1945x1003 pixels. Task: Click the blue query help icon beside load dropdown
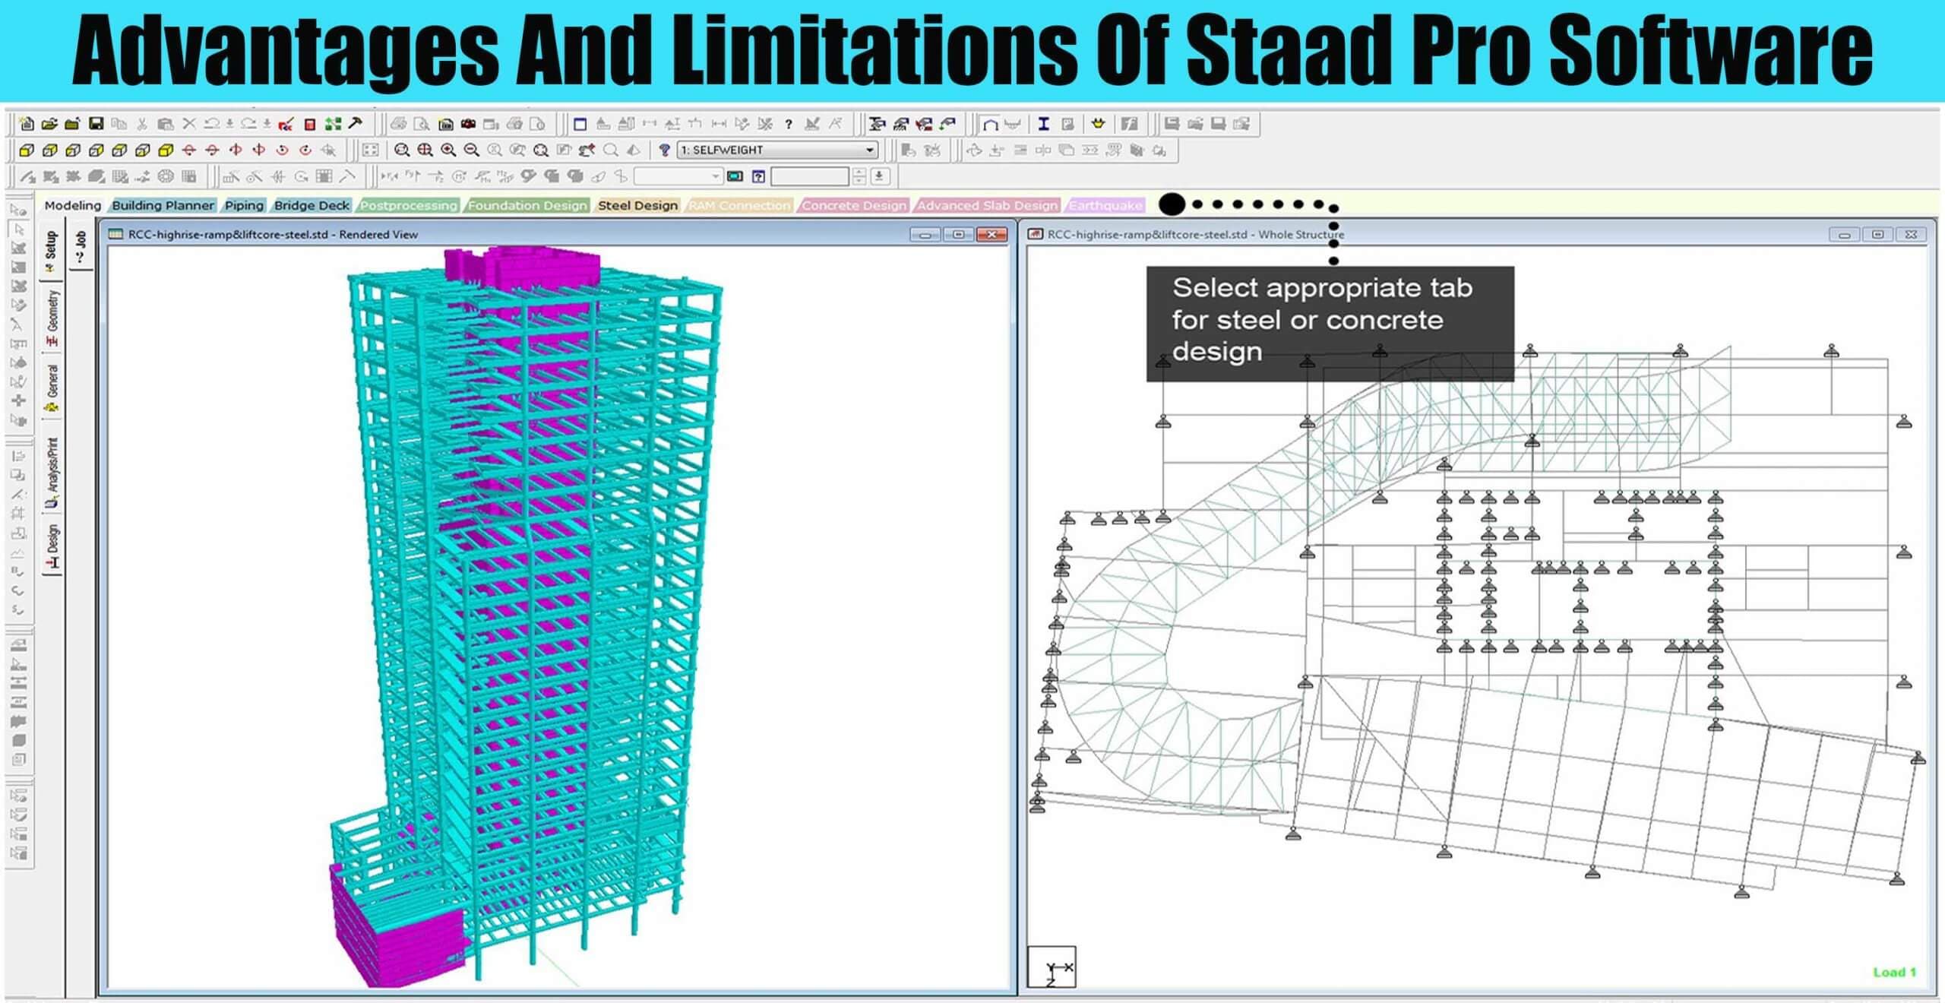[664, 150]
